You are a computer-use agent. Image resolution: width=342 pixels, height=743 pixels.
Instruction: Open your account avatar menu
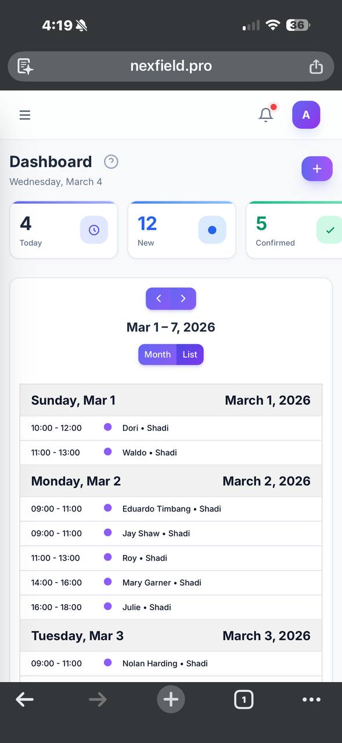point(305,114)
